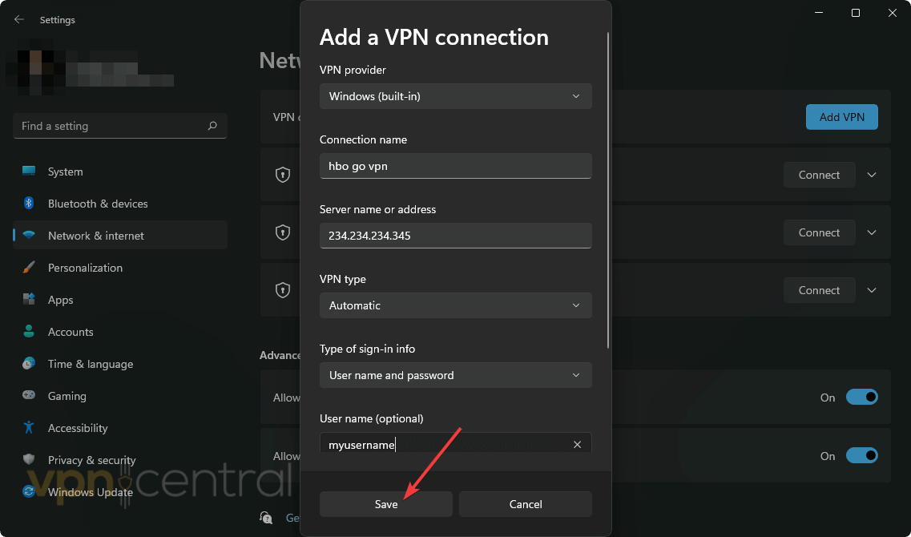Select the System category in sidebar

point(65,171)
